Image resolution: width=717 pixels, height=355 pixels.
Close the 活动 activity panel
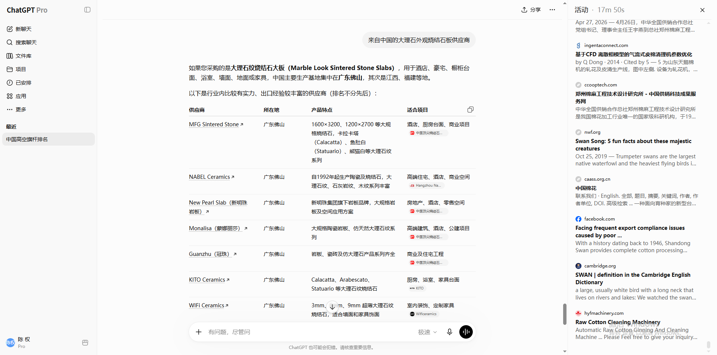point(702,10)
